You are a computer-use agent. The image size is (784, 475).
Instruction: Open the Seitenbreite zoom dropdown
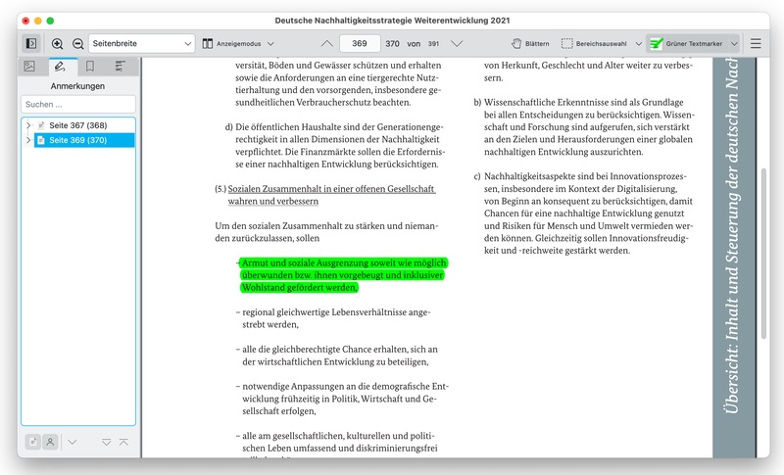141,43
